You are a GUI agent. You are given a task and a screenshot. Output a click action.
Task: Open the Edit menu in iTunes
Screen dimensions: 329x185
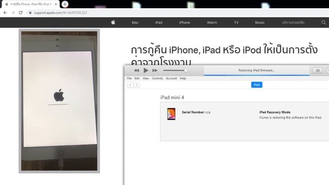pos(137,78)
